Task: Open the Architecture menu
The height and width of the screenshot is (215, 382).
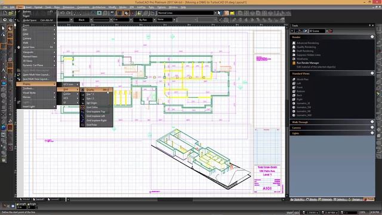Action: (99, 7)
